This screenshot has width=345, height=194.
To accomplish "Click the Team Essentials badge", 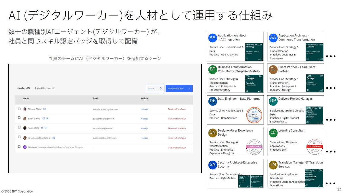I will point(254,147).
